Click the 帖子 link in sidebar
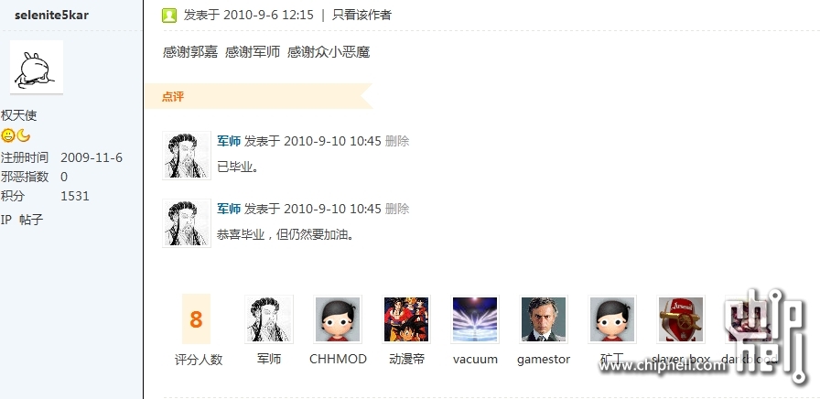This screenshot has width=820, height=399. [31, 221]
